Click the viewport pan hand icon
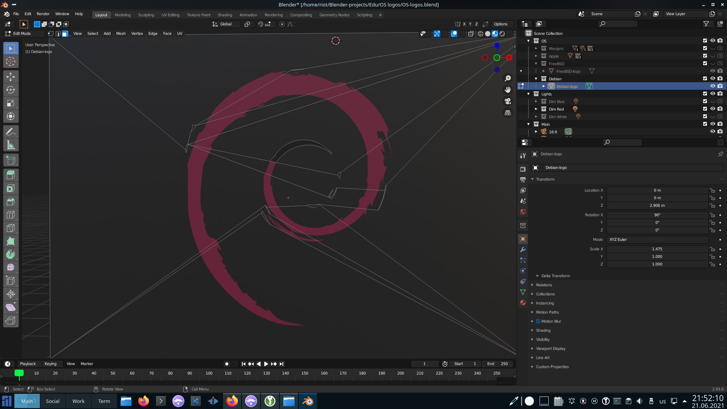The height and width of the screenshot is (409, 727). (508, 90)
